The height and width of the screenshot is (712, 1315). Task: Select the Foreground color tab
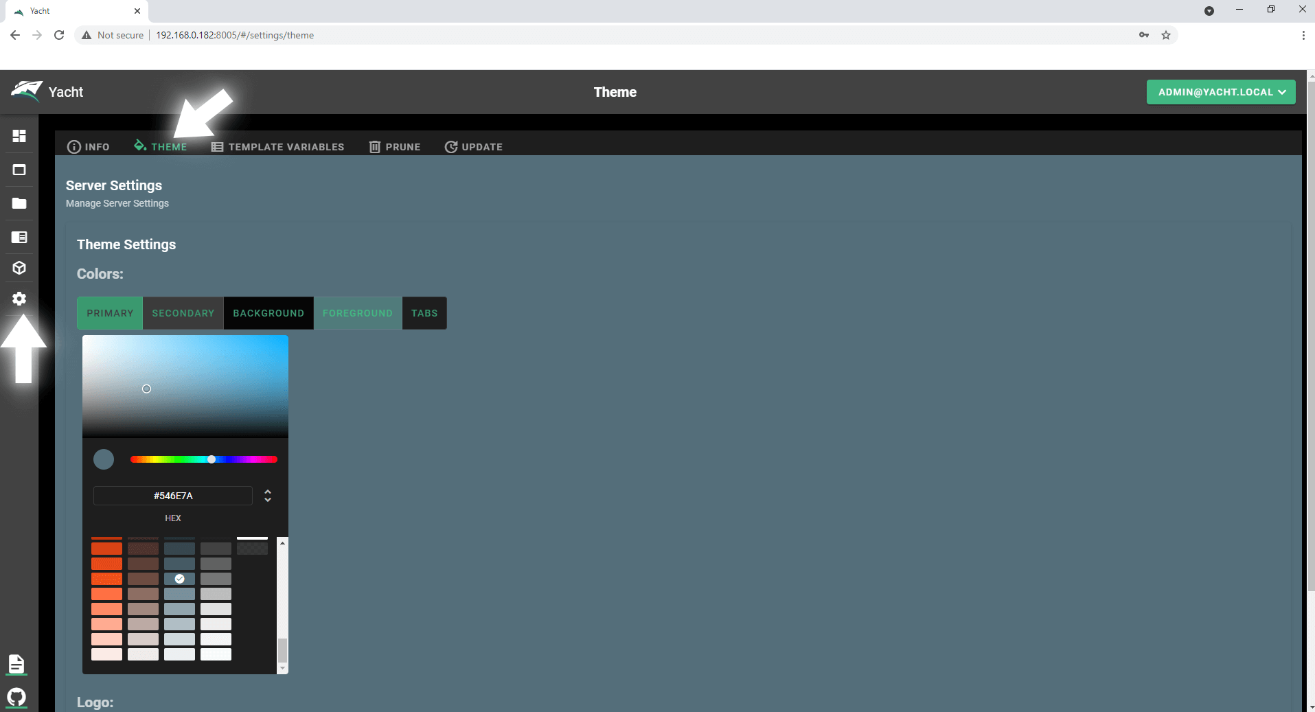[x=358, y=313]
